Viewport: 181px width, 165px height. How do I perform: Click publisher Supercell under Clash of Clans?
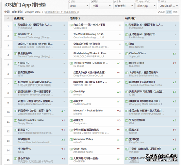point(134,56)
